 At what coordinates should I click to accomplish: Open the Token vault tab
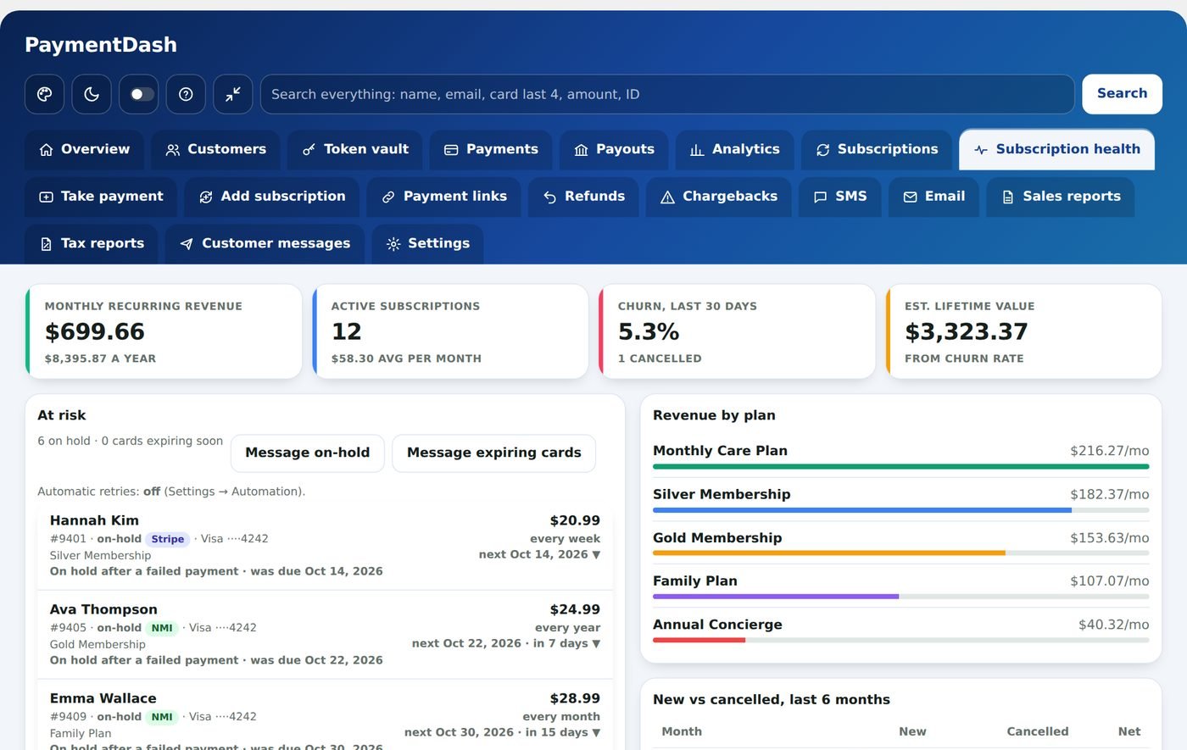pos(355,149)
